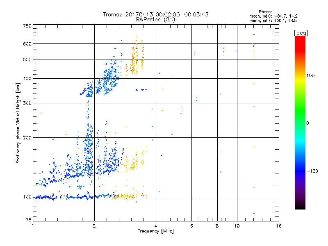Click the y-axis tick label '200'
This screenshot has height=246, width=328.
point(27,138)
